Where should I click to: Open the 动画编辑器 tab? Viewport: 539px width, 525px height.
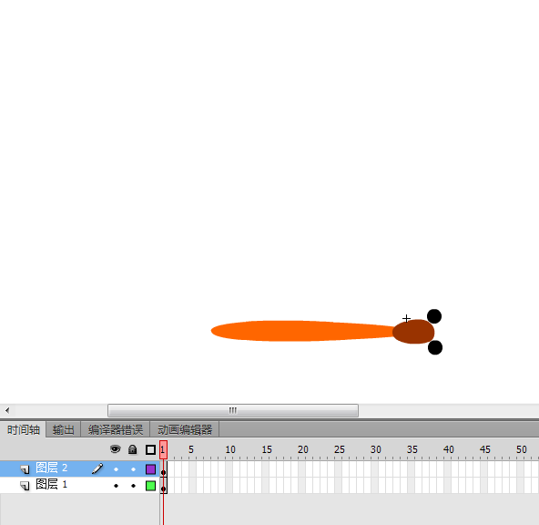(185, 429)
